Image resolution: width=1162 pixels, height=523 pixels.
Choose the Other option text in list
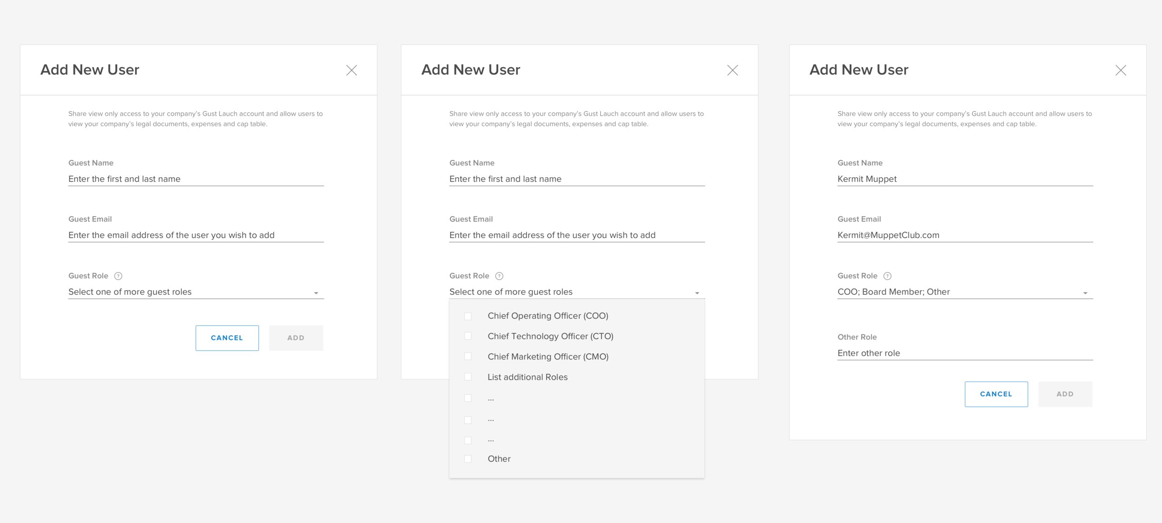coord(499,459)
